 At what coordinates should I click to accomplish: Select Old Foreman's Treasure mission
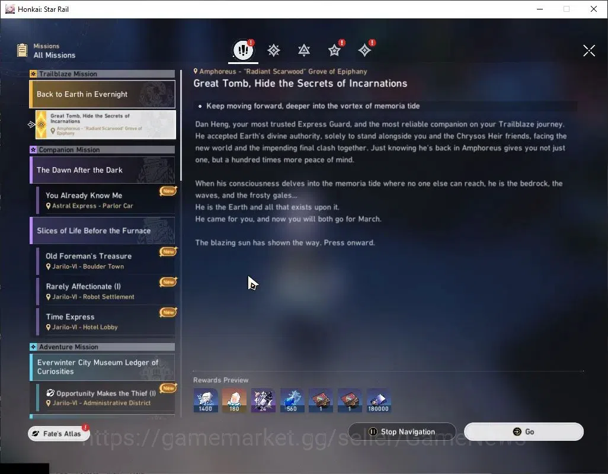[105, 261]
